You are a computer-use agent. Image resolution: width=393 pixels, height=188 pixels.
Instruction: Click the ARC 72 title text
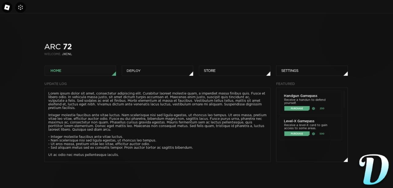point(58,47)
